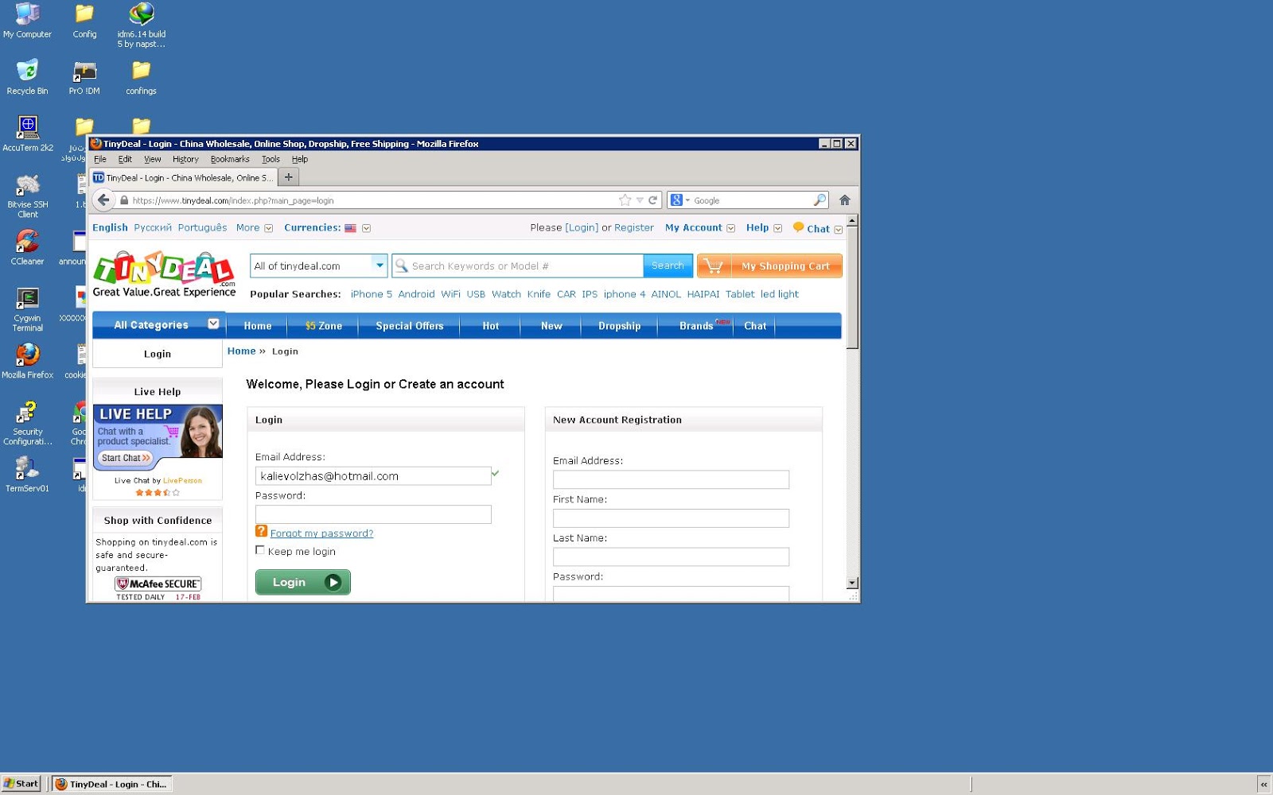Switch language to Русский

153,227
